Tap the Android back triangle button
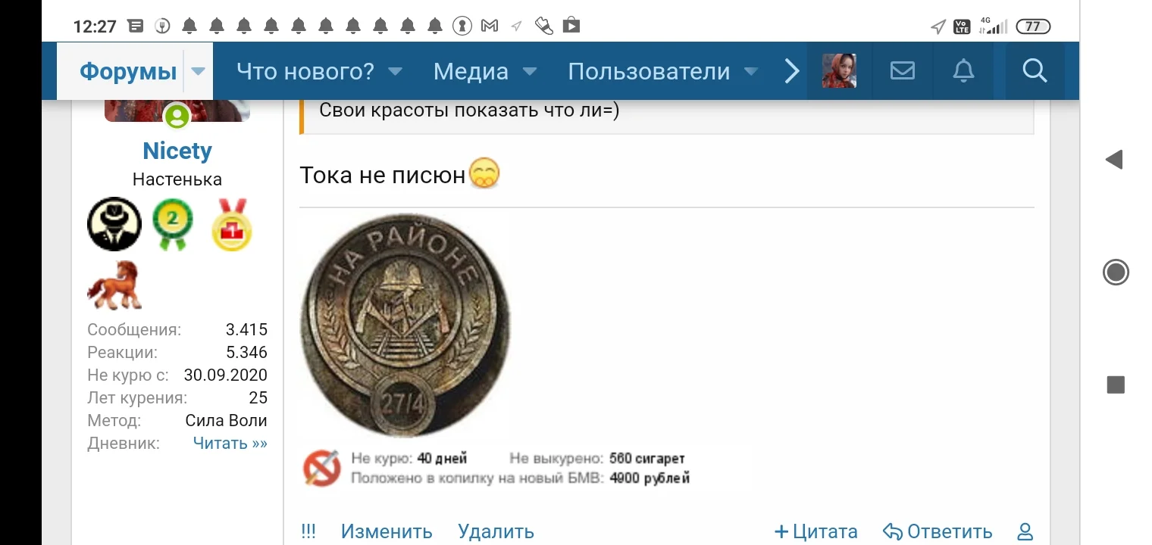Screen dimensions: 1152x545 click(x=1113, y=159)
